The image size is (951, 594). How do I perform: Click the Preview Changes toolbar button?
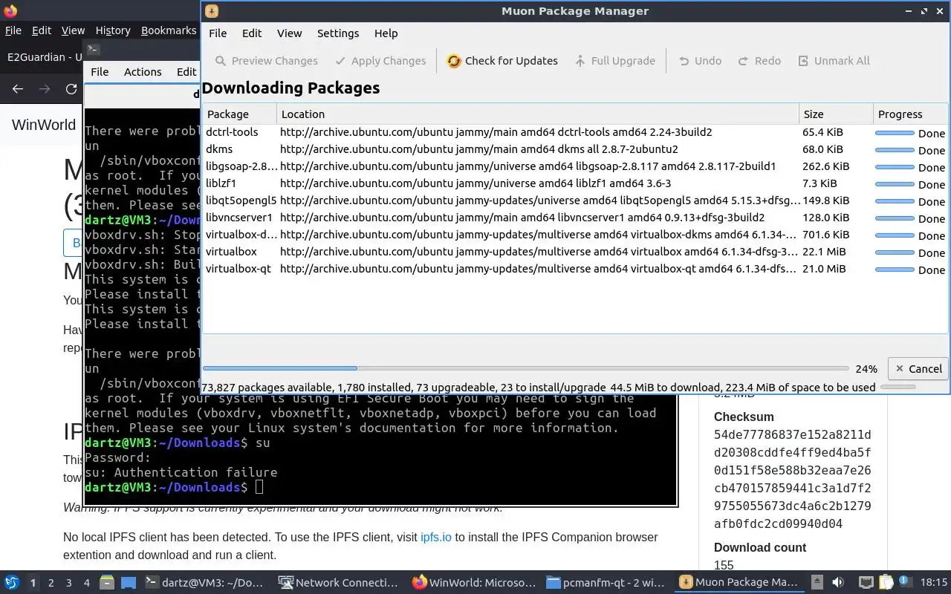[266, 61]
